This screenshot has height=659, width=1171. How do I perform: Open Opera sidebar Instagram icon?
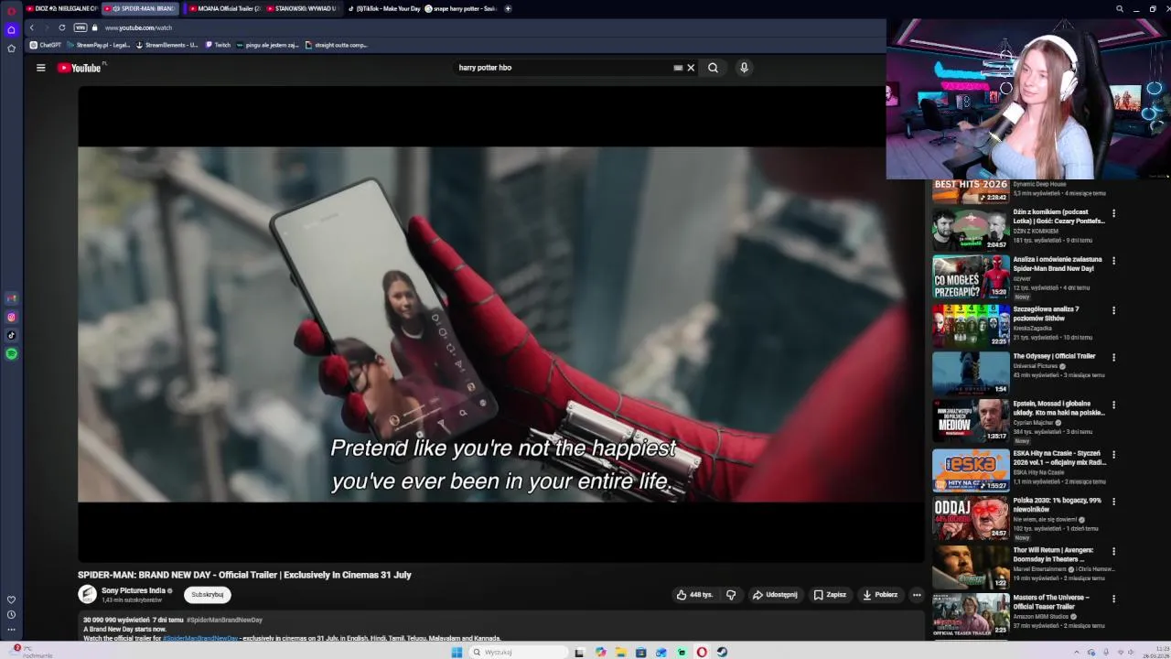tap(11, 317)
